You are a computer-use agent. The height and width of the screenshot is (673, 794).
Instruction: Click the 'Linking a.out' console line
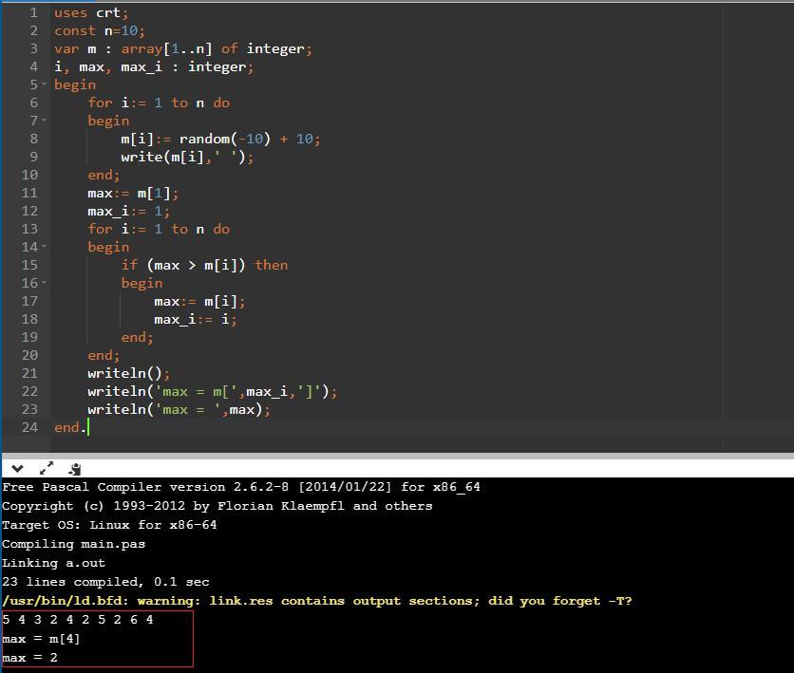[x=54, y=563]
